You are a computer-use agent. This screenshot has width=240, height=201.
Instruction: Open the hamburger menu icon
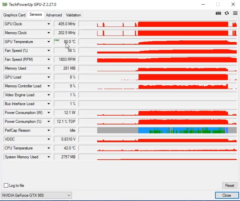click(x=235, y=13)
